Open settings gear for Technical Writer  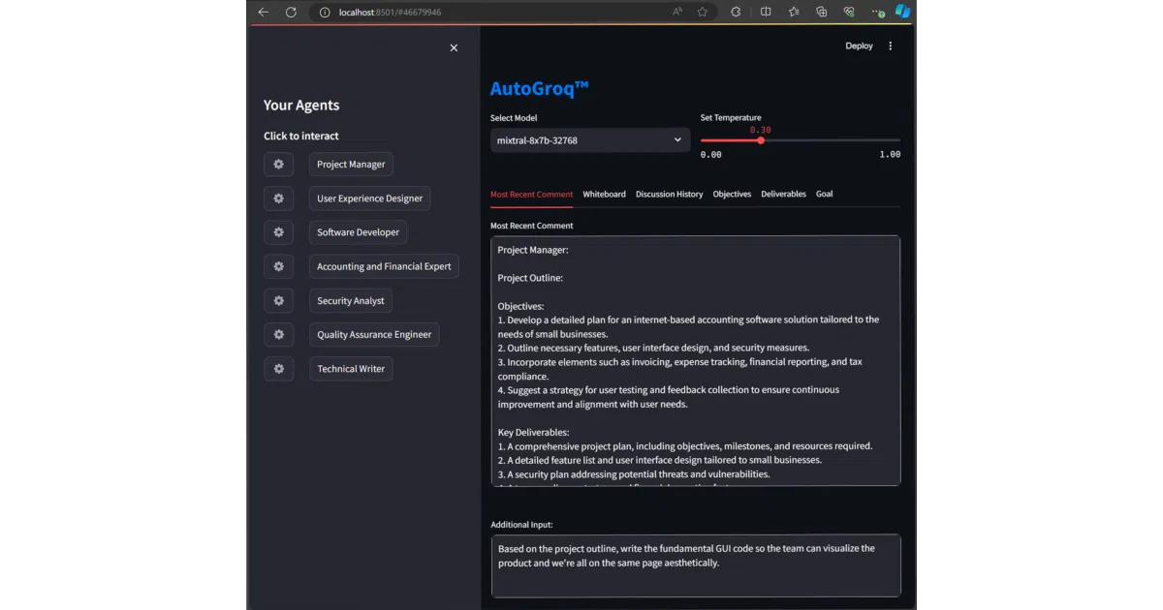pos(278,369)
